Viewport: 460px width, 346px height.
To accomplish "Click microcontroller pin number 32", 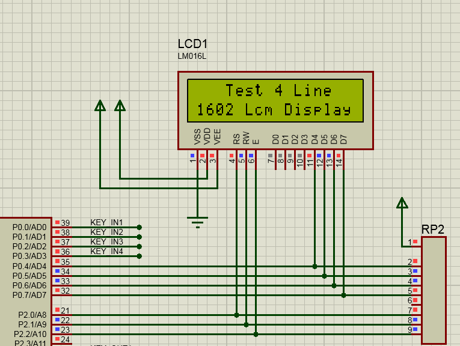I will (x=65, y=291).
